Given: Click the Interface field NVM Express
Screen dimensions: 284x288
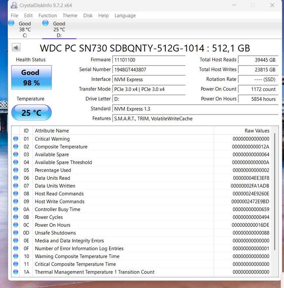Looking at the screenshot, I should tap(149, 80).
